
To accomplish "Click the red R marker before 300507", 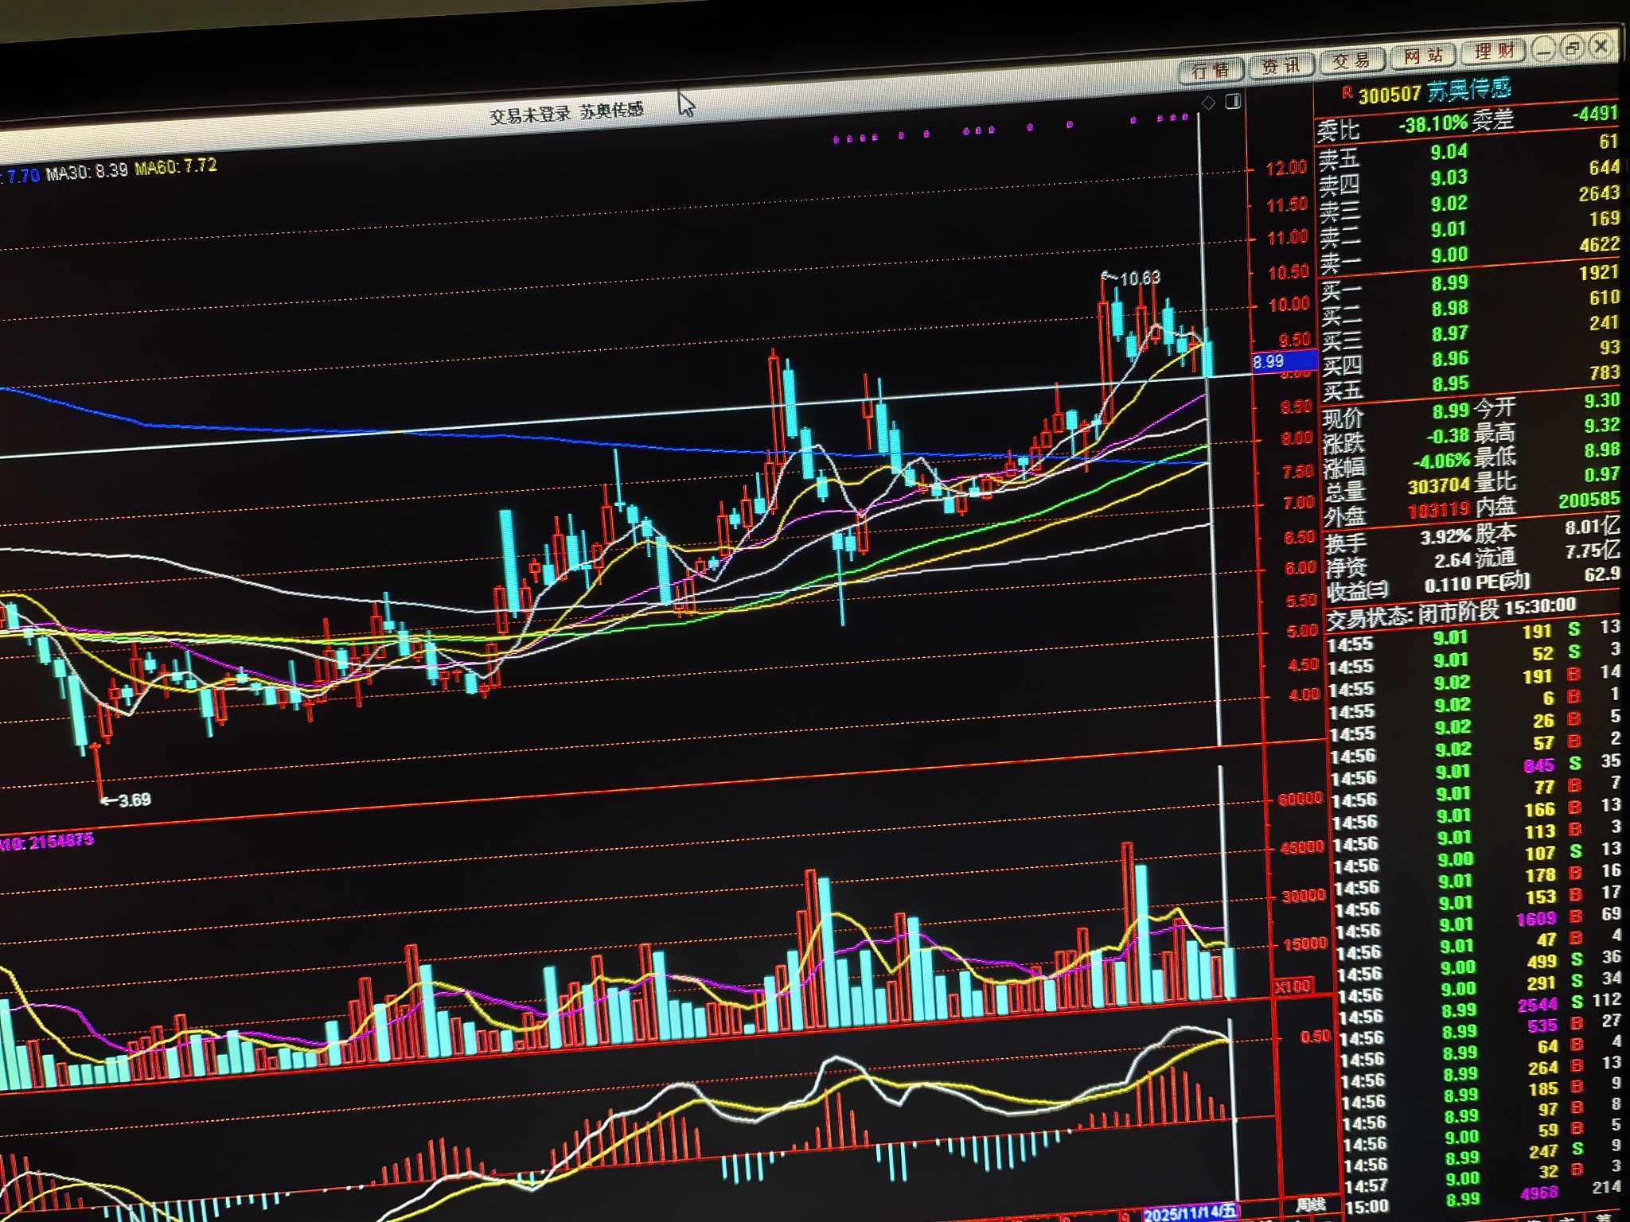I will click(x=1347, y=94).
